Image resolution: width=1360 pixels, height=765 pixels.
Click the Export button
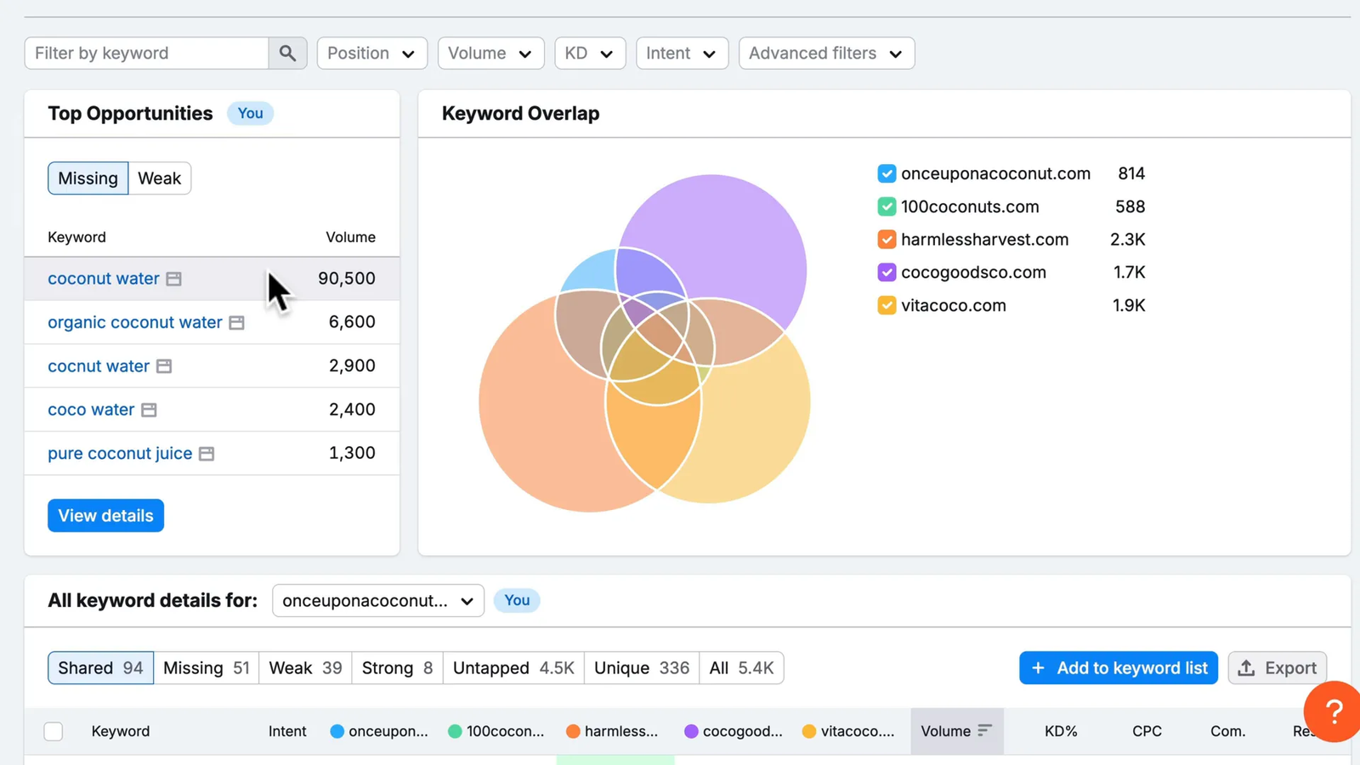[x=1278, y=668]
